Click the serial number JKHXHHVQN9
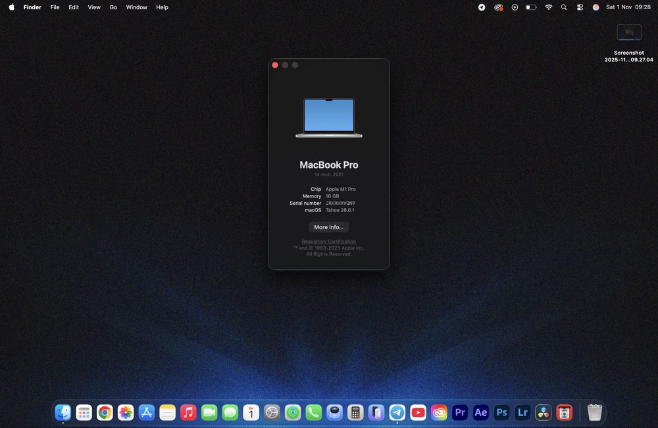This screenshot has height=428, width=658. coord(340,203)
